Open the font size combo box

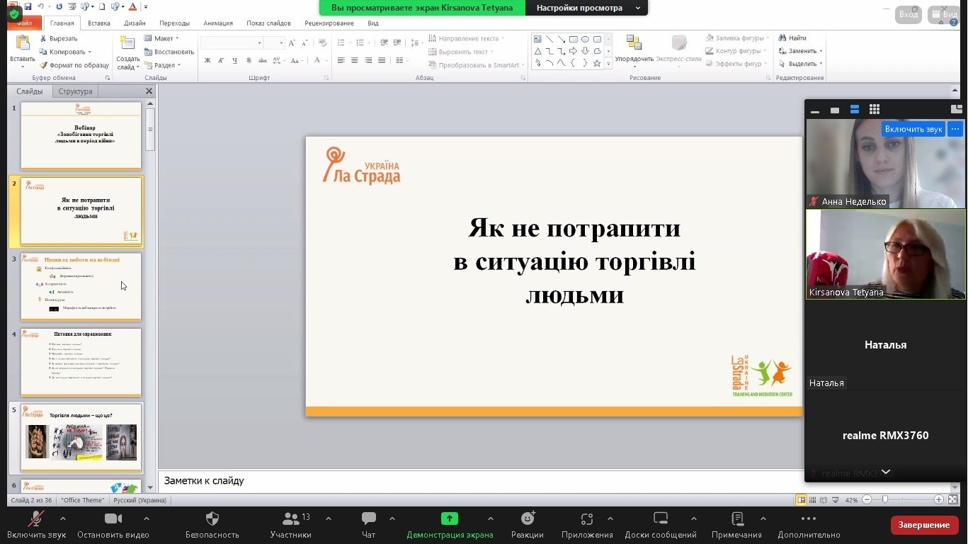275,43
